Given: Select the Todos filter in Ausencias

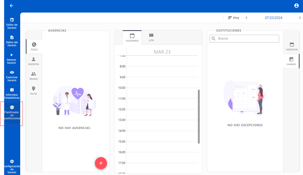Looking at the screenshot, I should (34, 46).
